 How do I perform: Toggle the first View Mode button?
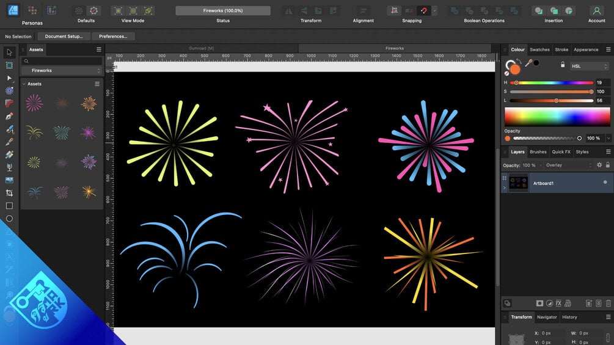(x=118, y=10)
